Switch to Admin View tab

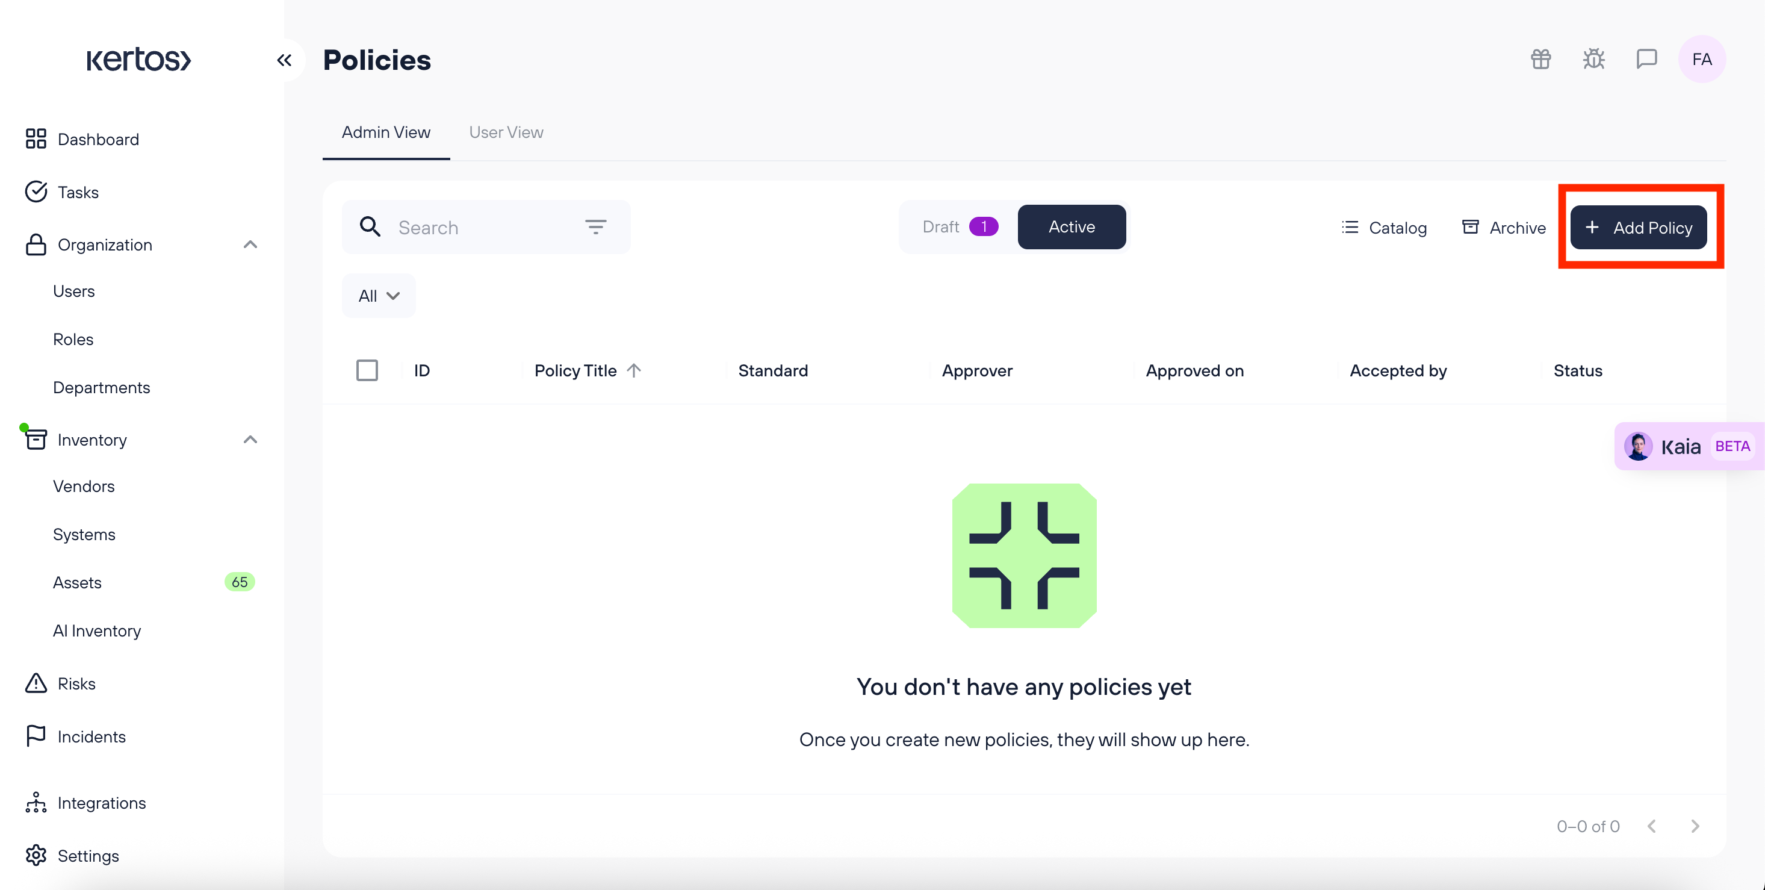coord(386,132)
